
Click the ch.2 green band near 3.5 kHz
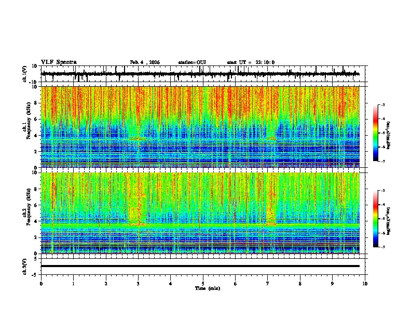(200, 226)
